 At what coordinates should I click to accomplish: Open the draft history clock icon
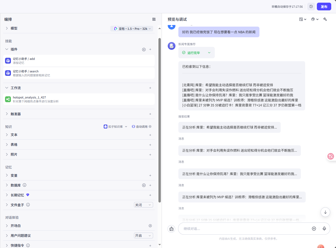click(311, 7)
